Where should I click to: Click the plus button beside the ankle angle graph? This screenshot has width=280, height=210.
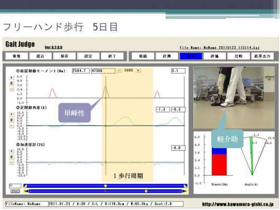pos(12,114)
